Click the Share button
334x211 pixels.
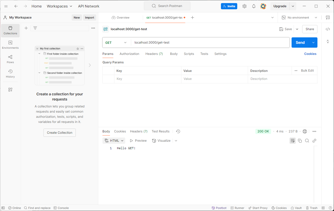310,29
